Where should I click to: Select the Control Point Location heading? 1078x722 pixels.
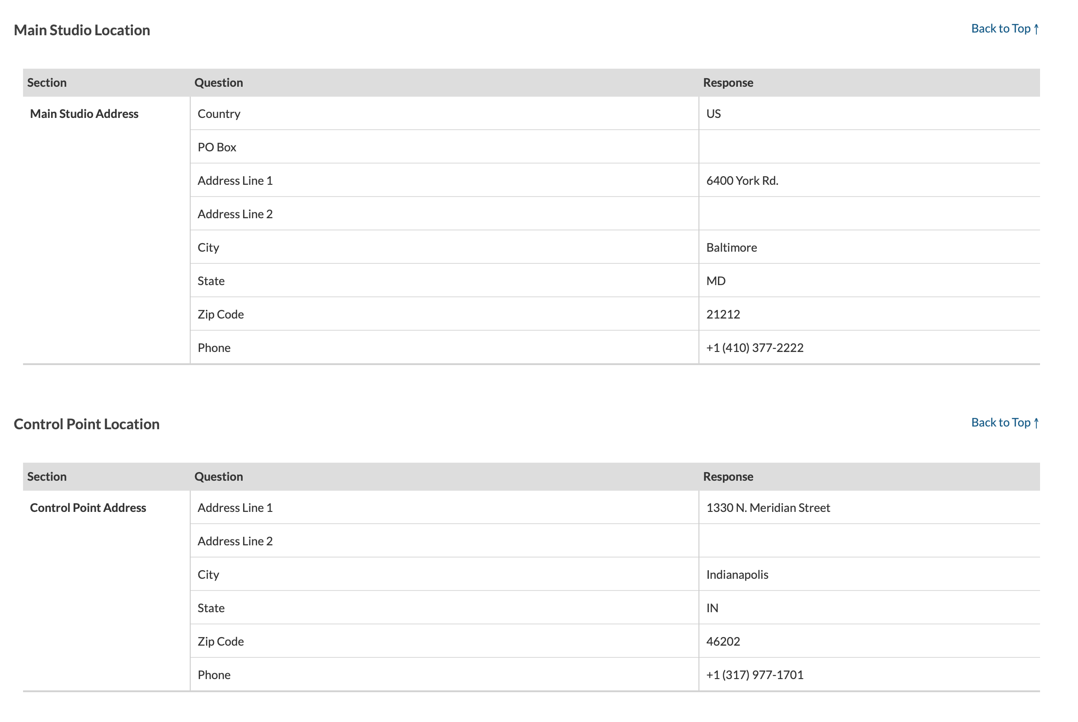click(87, 424)
